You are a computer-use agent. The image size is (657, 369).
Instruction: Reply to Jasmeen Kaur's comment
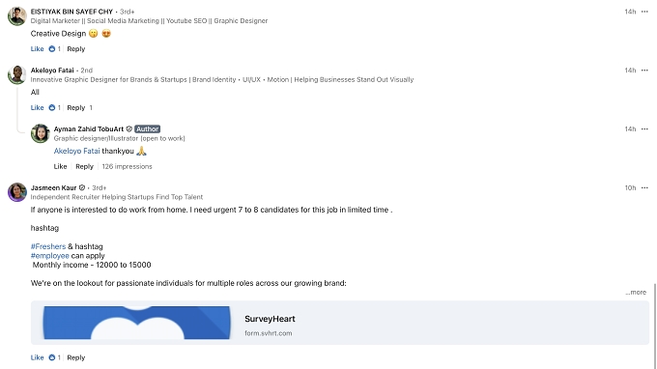[x=75, y=357]
